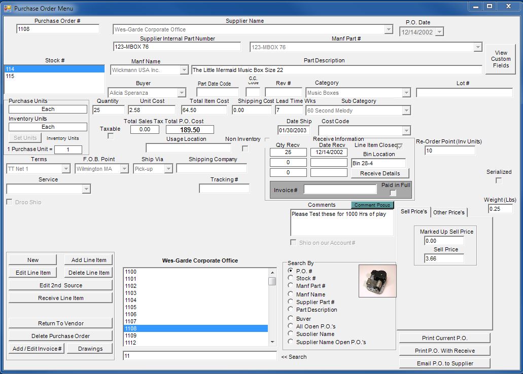Click Add / Edit Invoice # button
The height and width of the screenshot is (374, 523).
37,349
